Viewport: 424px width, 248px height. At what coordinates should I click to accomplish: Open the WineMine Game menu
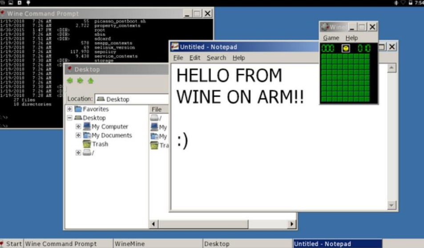(x=331, y=38)
